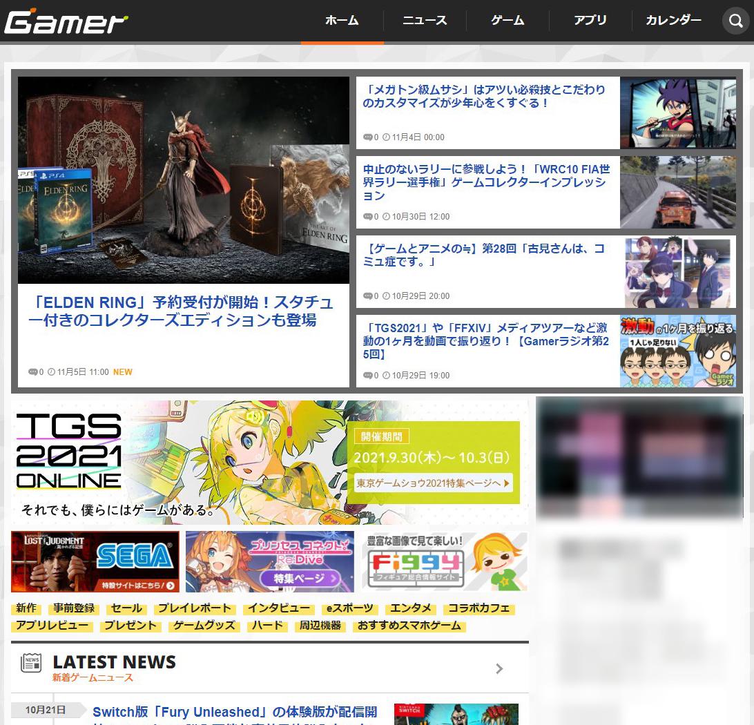Viewport: 754px width, 725px height.
Task: Expand LATEST NEWS with the right arrow chevron
Action: (x=499, y=668)
